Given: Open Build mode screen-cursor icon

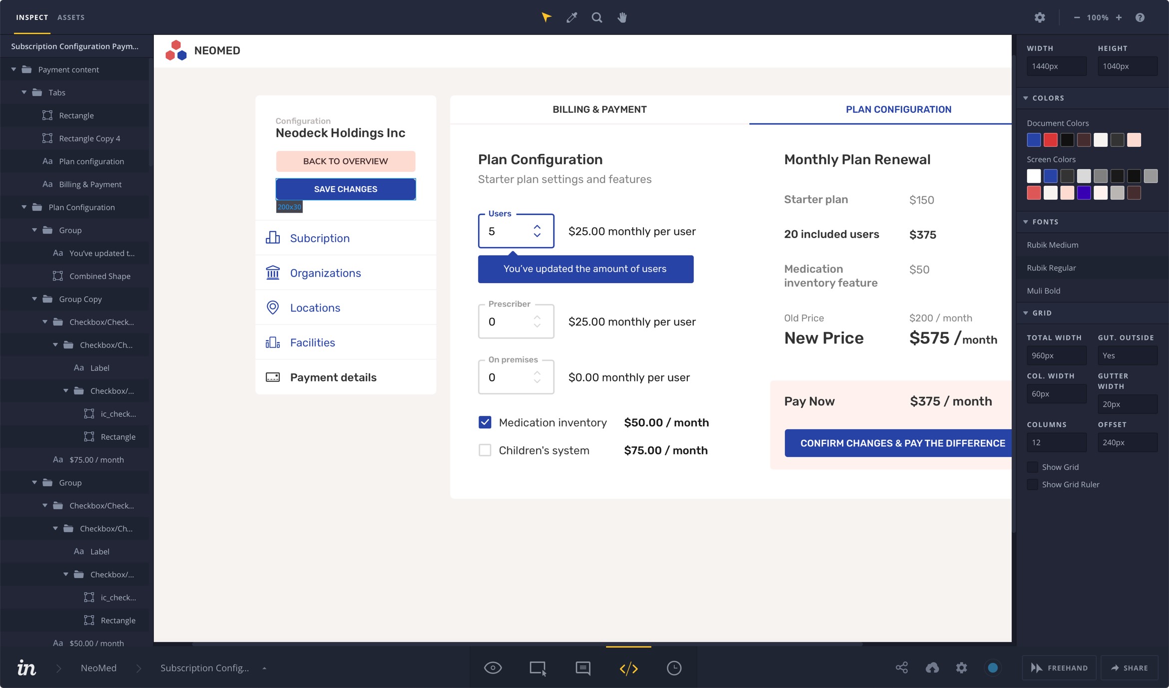Looking at the screenshot, I should pyautogui.click(x=538, y=668).
